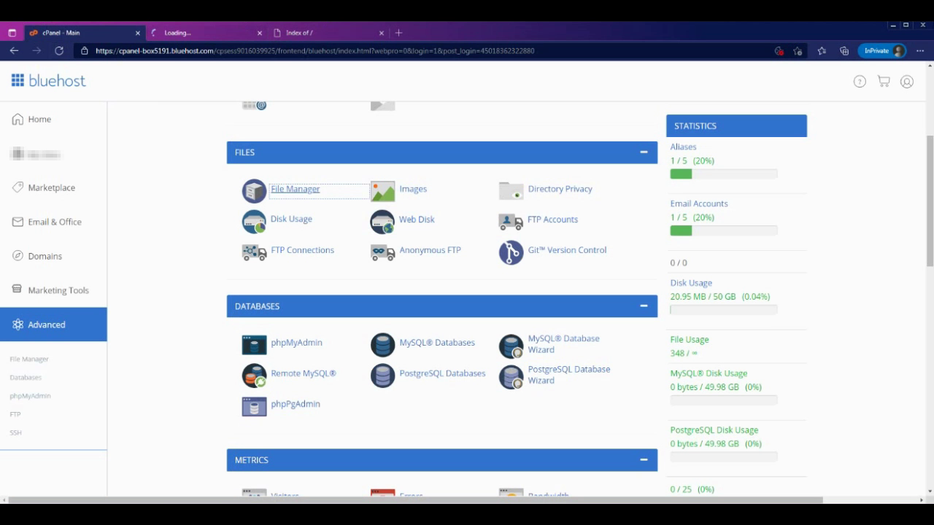
Task: Click the Anonymous FTP link
Action: [430, 250]
